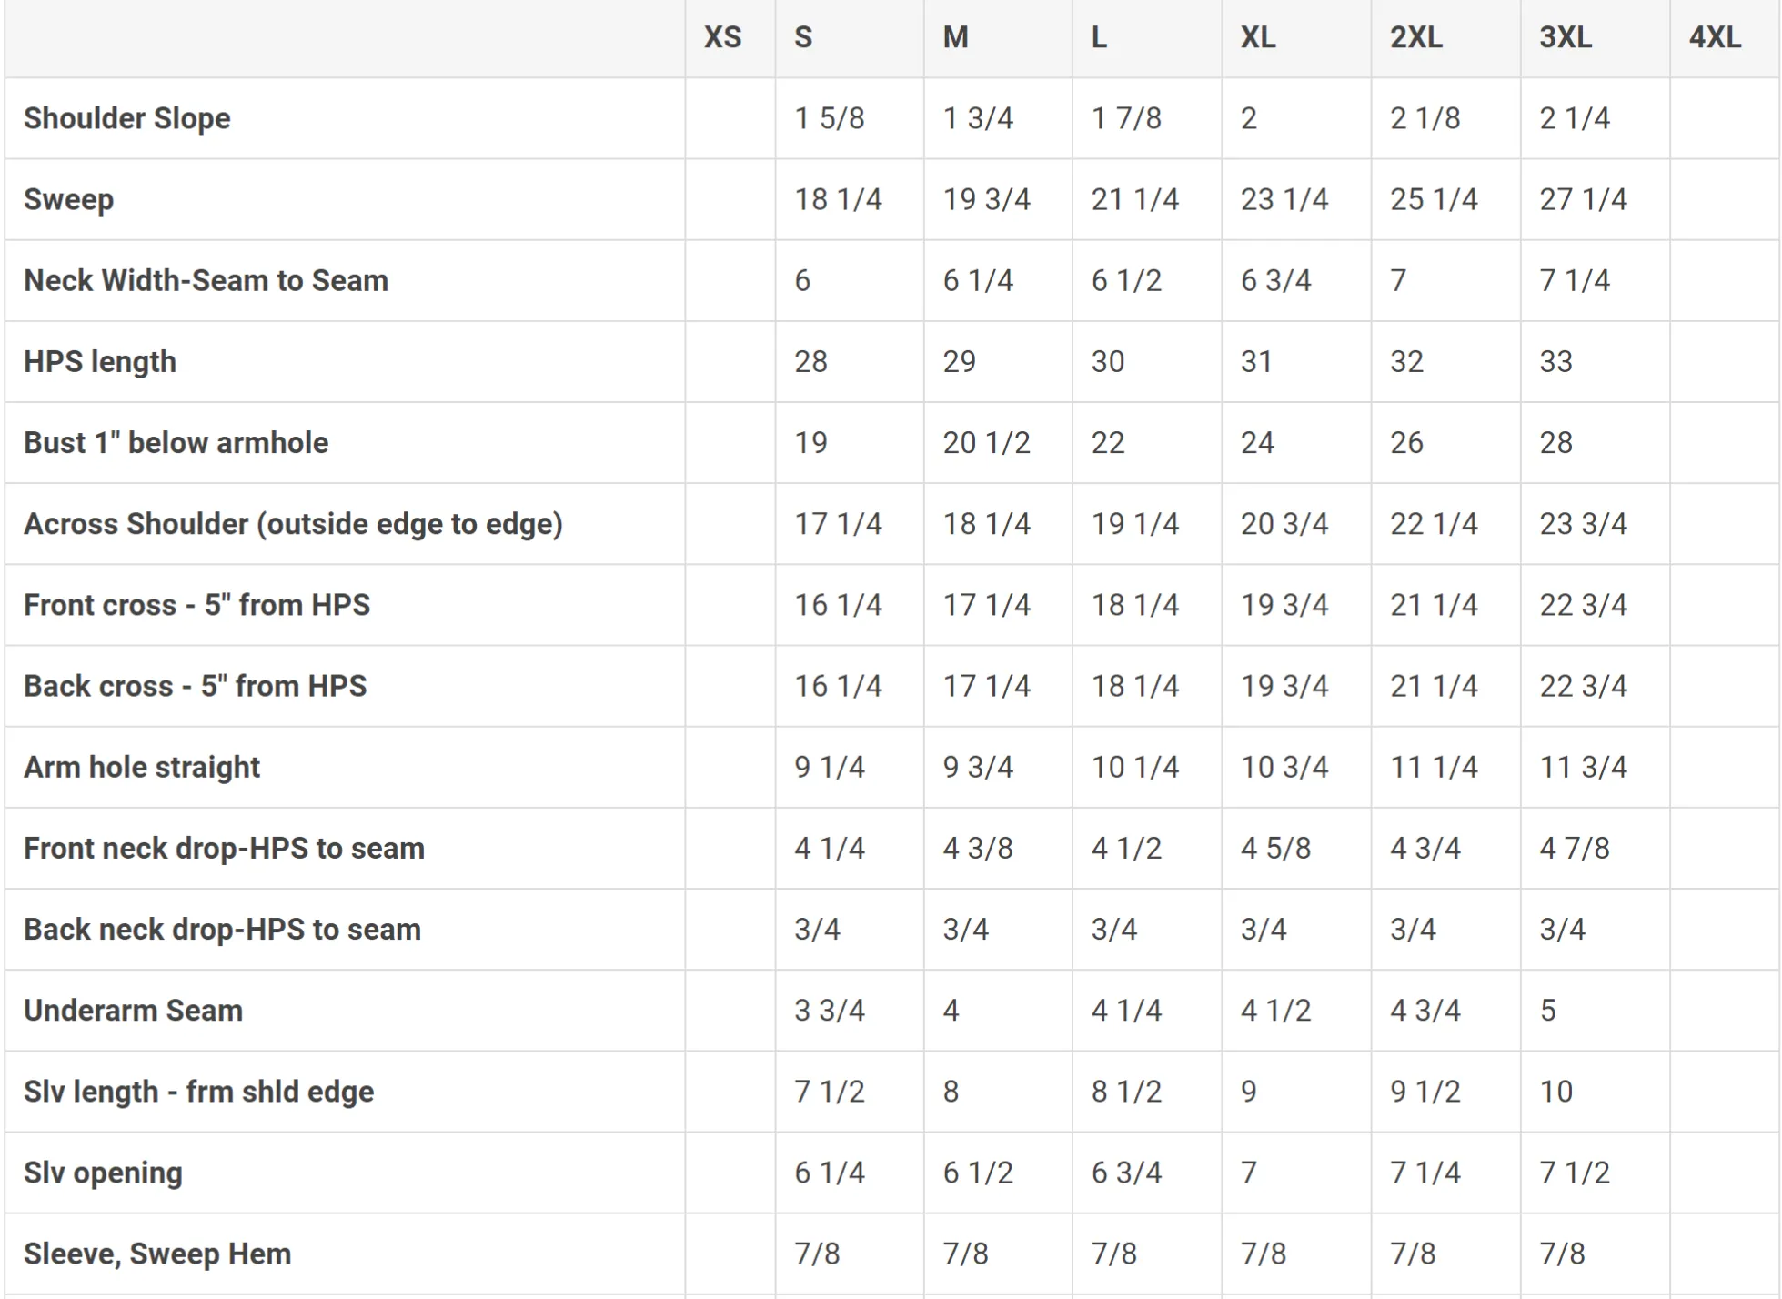Click Underarm Seam value 5
The width and height of the screenshot is (1782, 1299).
[1548, 1010]
